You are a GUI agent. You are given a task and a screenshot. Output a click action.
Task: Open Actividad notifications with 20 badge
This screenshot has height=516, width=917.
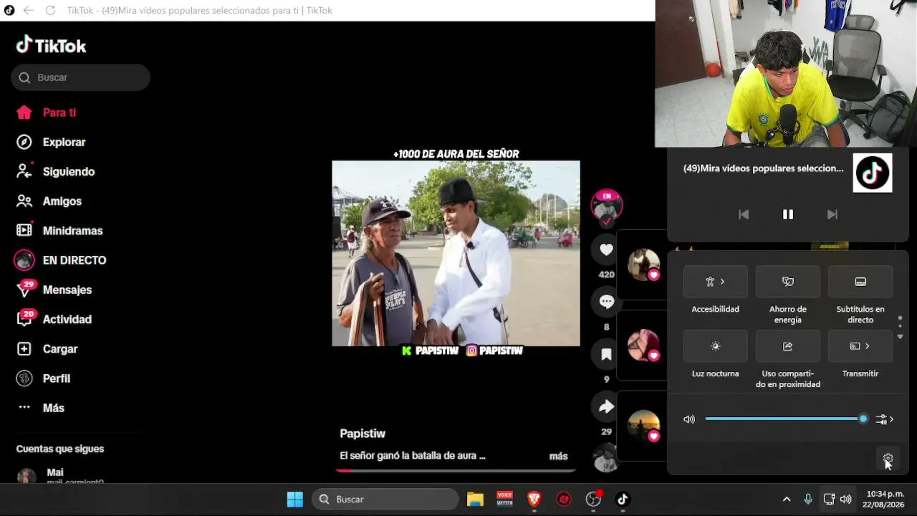pos(54,319)
